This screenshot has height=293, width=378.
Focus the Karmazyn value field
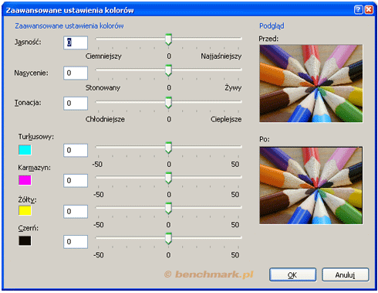(x=76, y=181)
